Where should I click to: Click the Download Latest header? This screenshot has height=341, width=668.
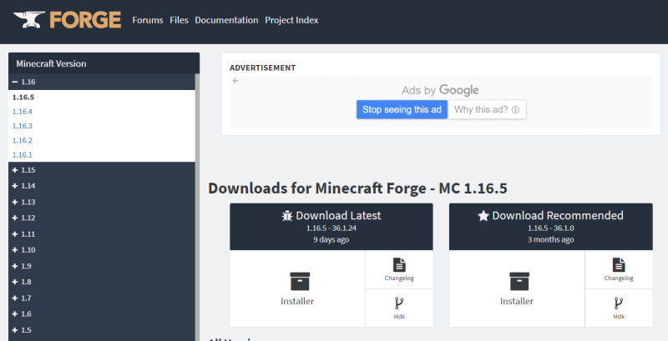coord(331,227)
